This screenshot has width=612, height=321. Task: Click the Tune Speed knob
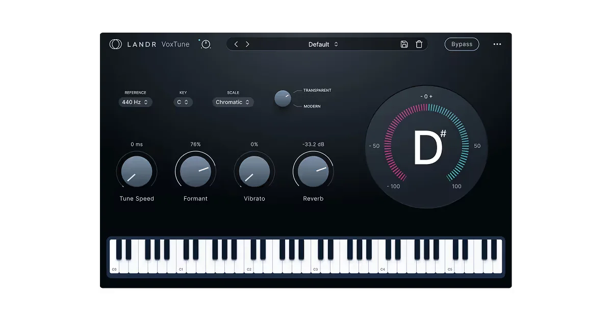click(x=137, y=171)
